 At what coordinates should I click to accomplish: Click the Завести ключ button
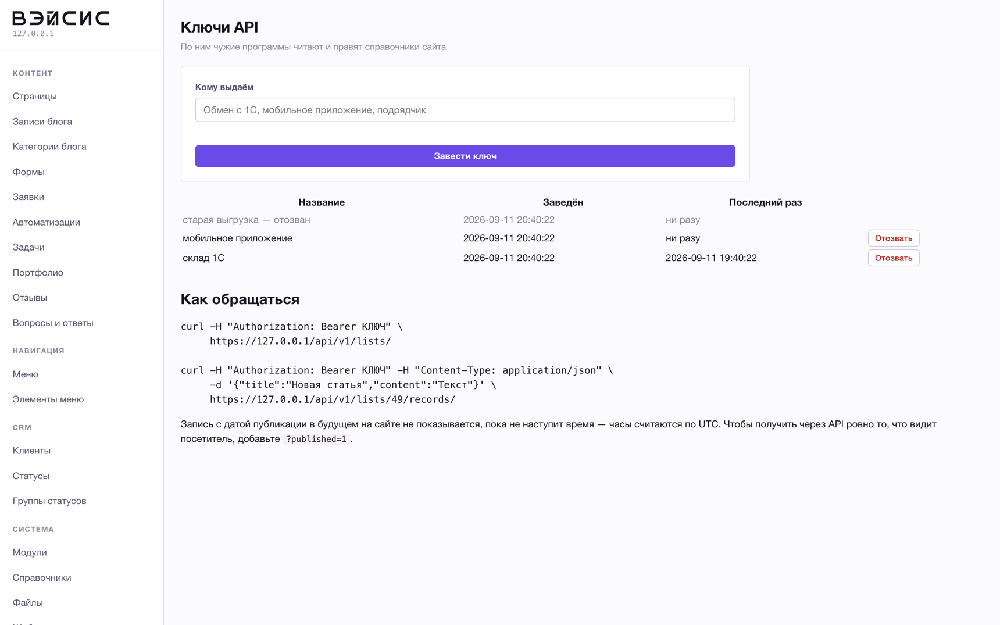coord(465,156)
